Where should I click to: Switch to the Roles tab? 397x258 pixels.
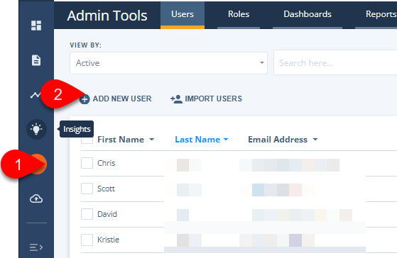[x=239, y=14]
